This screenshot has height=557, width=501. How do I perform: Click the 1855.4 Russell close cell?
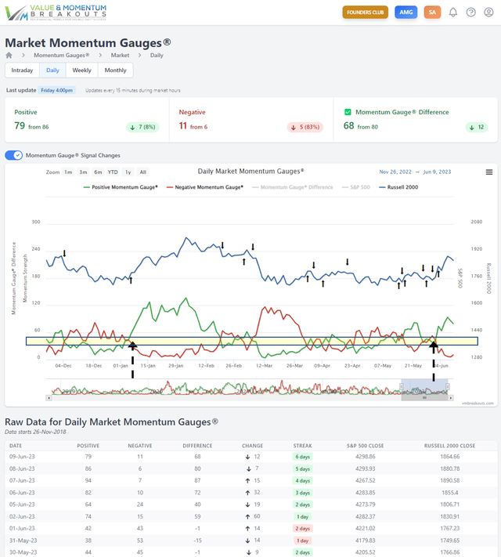(x=449, y=493)
